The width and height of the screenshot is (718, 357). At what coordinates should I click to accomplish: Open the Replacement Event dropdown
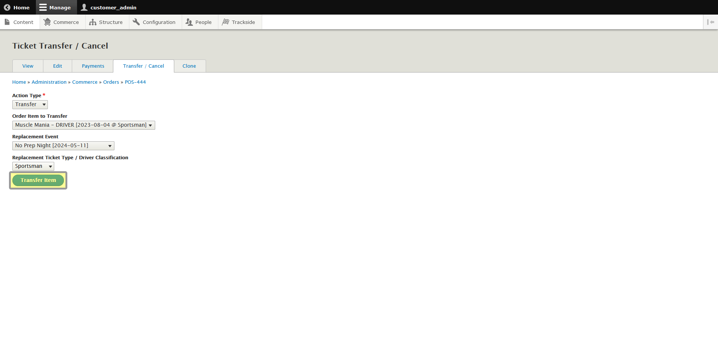(x=63, y=145)
